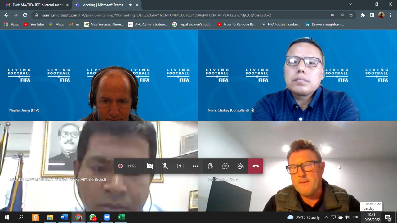The width and height of the screenshot is (397, 223).
Task: Turn on the camera in Teams
Action: pos(150,166)
